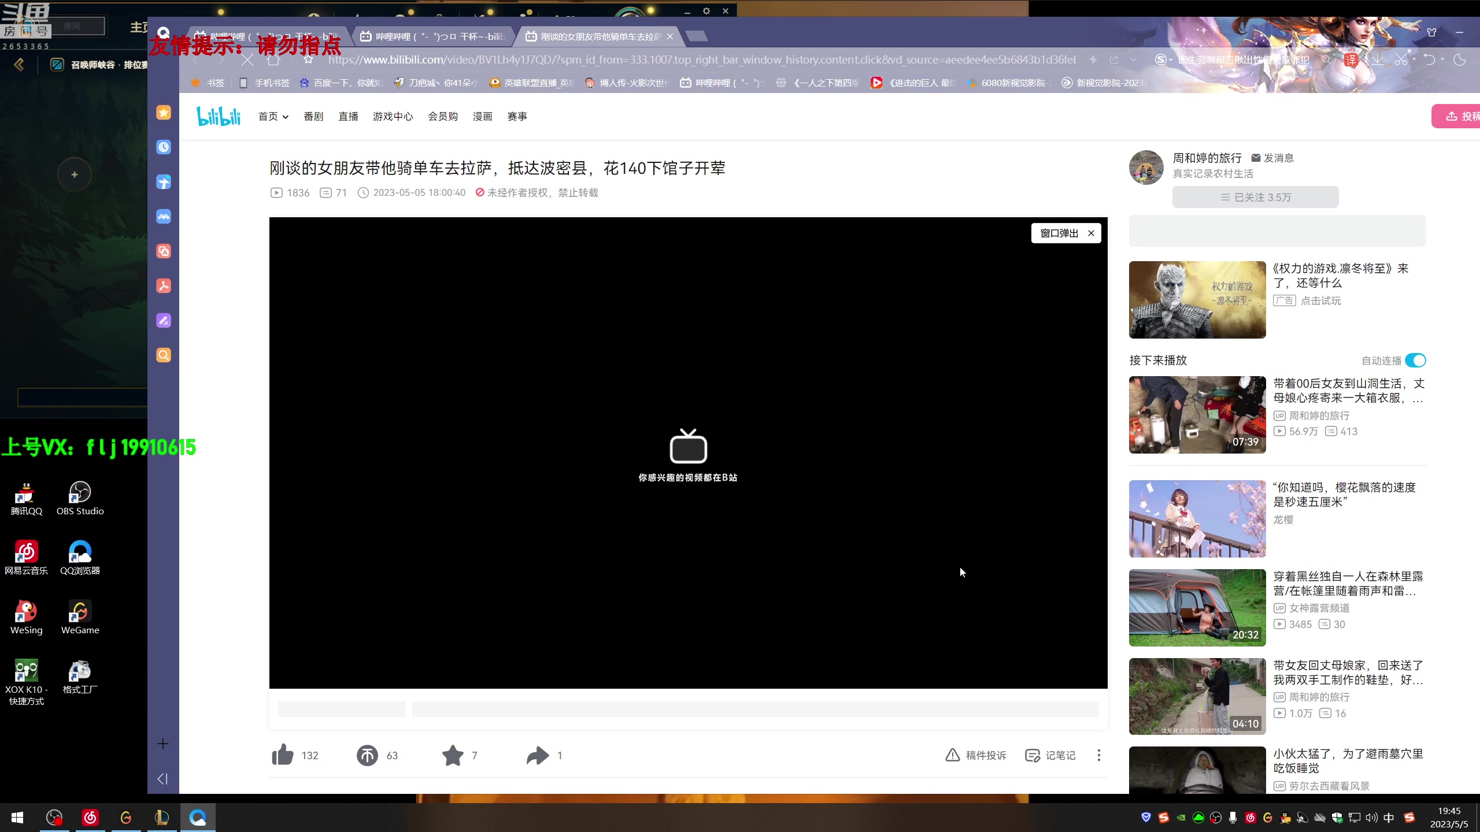Open 腾讯QQ desktop shortcut
1480x832 pixels.
[x=26, y=498]
